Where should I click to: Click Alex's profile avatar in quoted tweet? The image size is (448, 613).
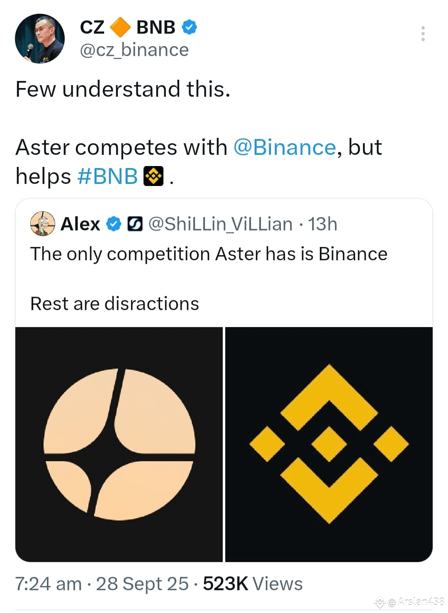tap(42, 224)
